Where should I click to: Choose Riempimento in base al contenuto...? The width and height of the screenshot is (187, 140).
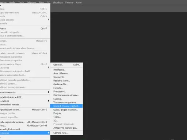click(x=25, y=48)
